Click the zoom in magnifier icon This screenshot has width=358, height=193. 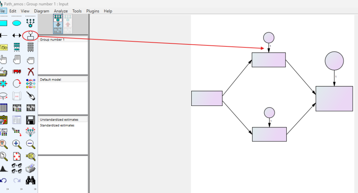pos(17,143)
